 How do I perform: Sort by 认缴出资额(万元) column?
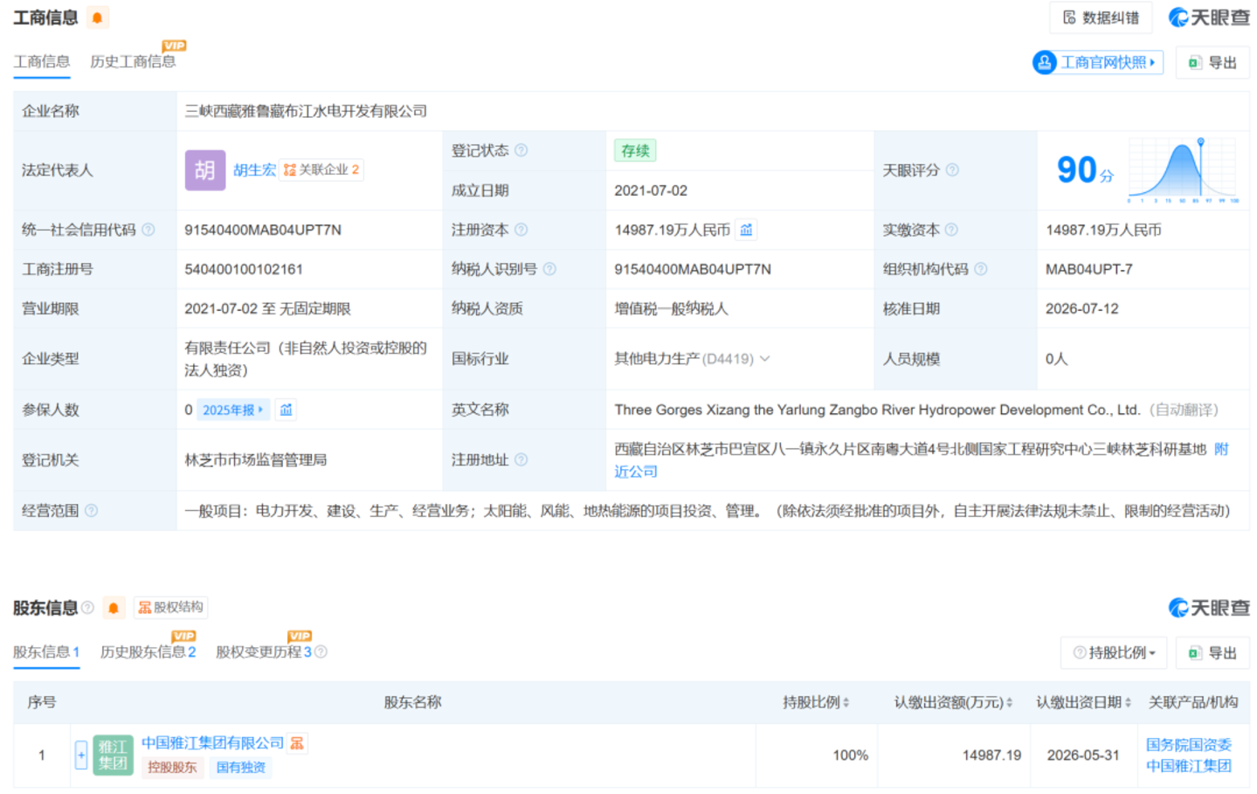coord(953,702)
